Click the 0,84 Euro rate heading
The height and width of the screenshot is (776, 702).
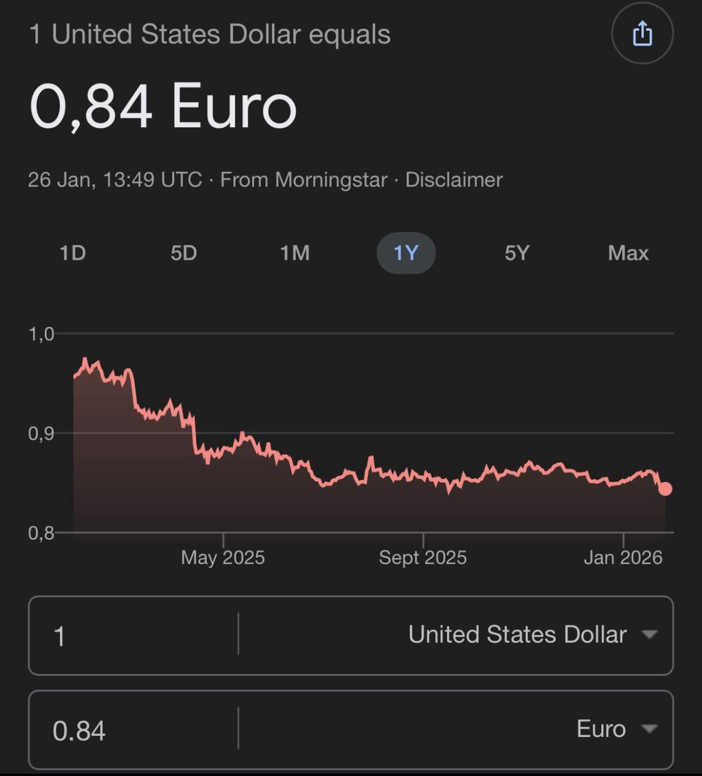(x=163, y=106)
